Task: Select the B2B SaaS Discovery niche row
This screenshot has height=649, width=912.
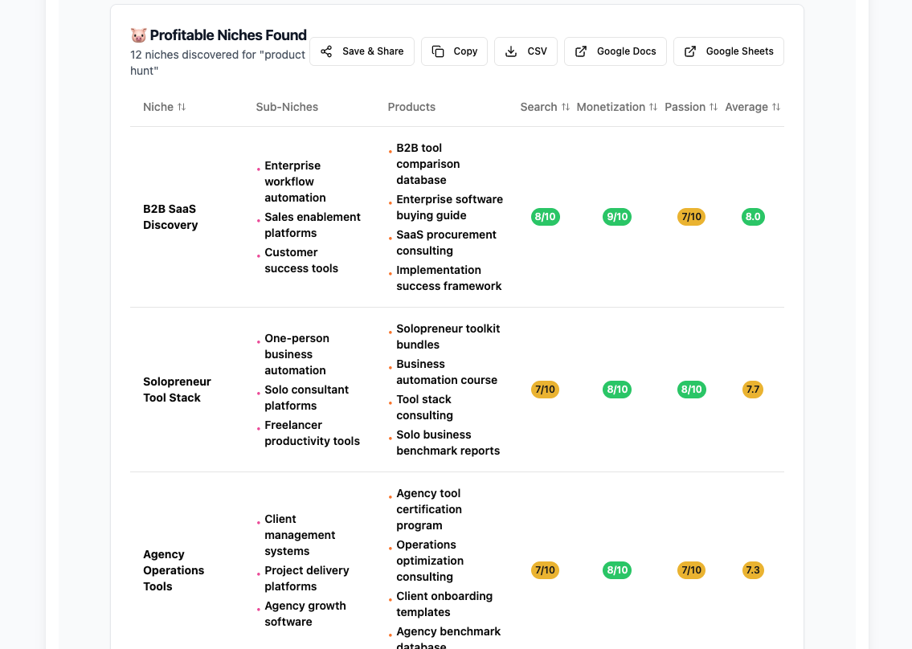Action: [170, 217]
